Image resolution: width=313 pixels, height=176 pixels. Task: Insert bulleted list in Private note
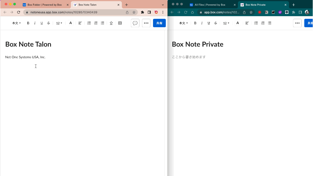coord(270,23)
